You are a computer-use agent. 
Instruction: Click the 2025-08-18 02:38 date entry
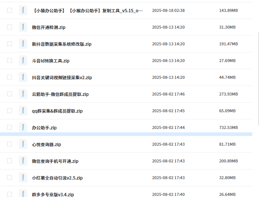coord(168,11)
